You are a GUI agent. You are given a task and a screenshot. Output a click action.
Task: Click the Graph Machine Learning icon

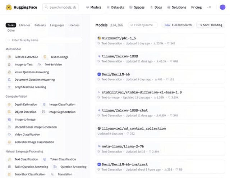9,87
